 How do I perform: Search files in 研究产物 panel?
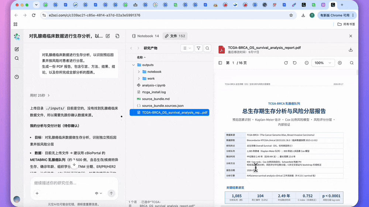coord(207,48)
